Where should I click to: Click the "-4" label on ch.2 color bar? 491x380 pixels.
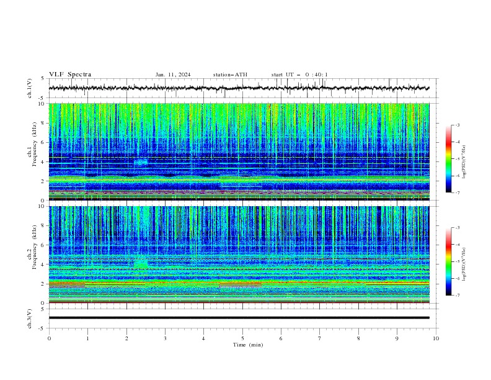pyautogui.click(x=457, y=245)
